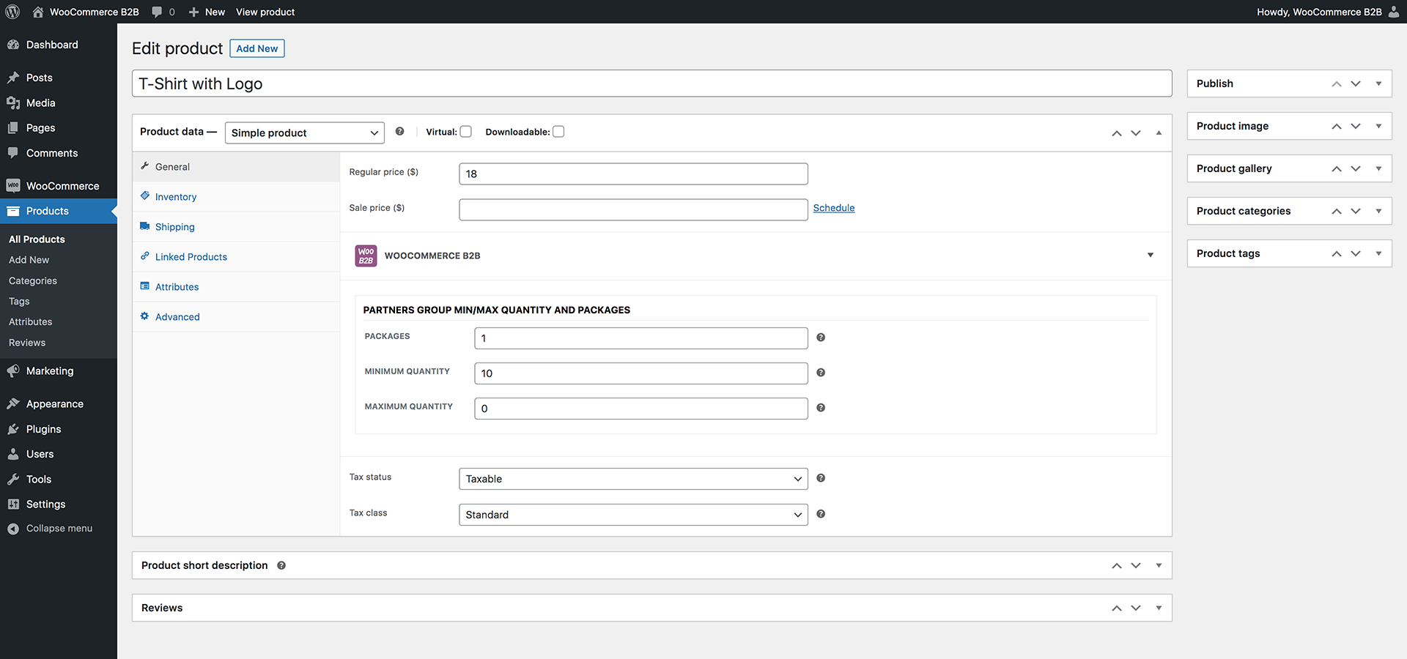
Task: Click the Product short description help icon
Action: (281, 565)
